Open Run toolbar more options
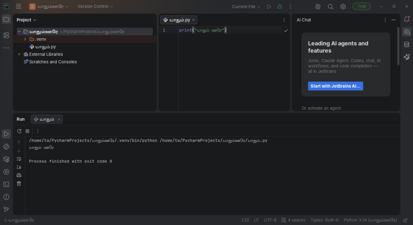The image size is (413, 225). (38, 131)
